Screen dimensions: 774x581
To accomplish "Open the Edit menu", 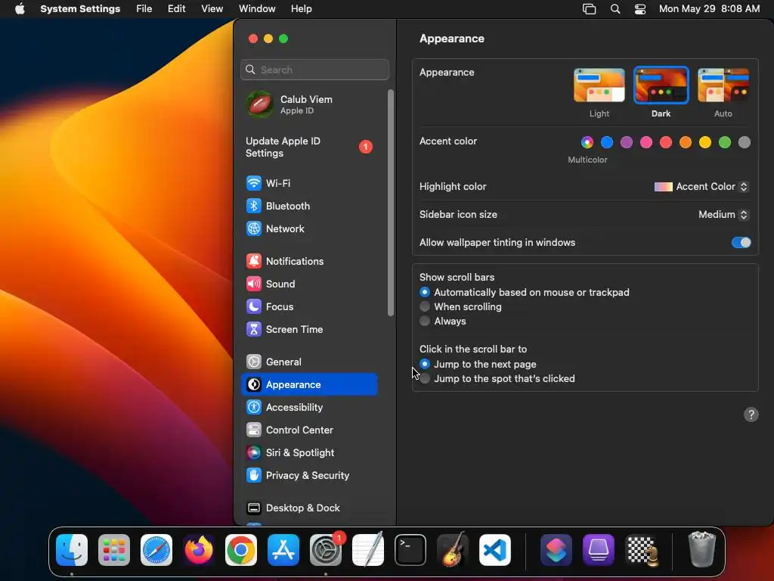I will (x=176, y=9).
